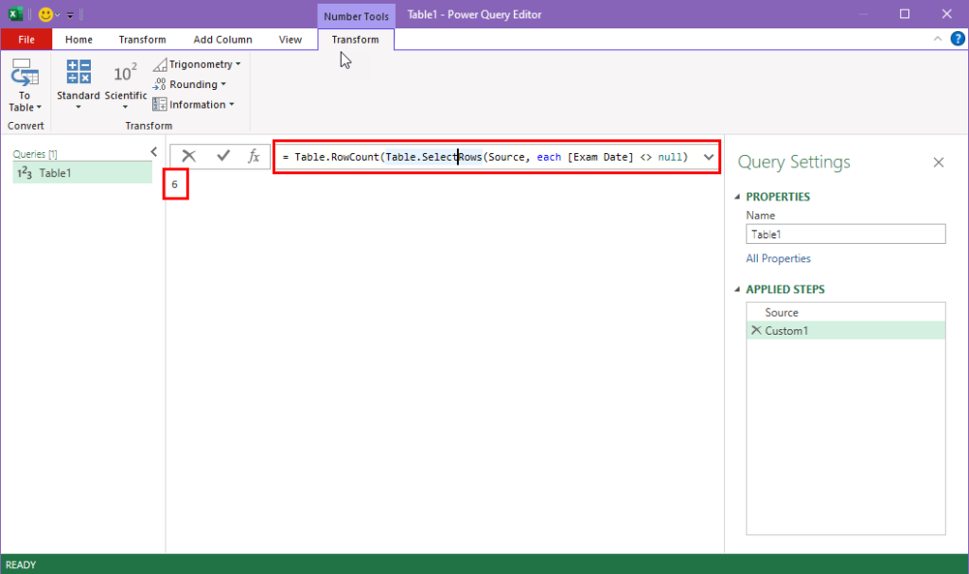Select the Number Tools Transform tab
The image size is (969, 574).
pos(356,40)
